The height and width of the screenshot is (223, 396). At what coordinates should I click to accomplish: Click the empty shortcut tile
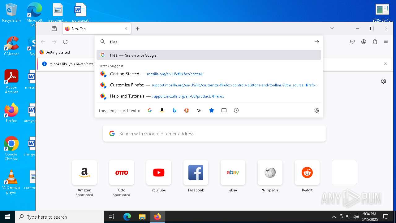(344, 173)
